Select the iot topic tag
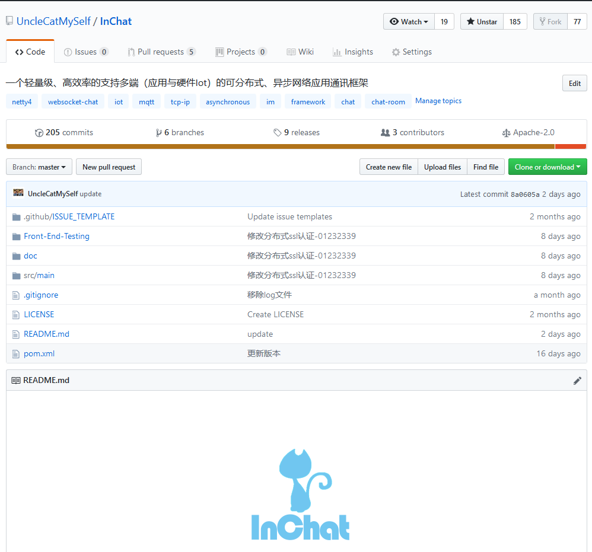This screenshot has width=592, height=552. tap(119, 102)
